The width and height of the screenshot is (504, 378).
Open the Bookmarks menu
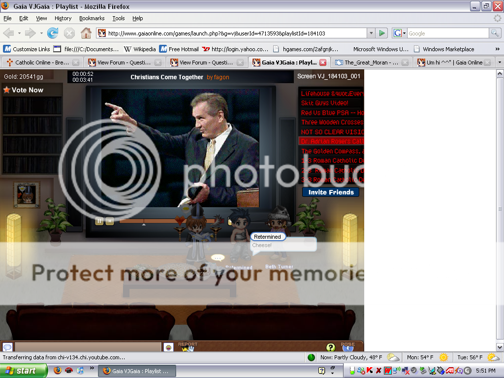[x=92, y=18]
